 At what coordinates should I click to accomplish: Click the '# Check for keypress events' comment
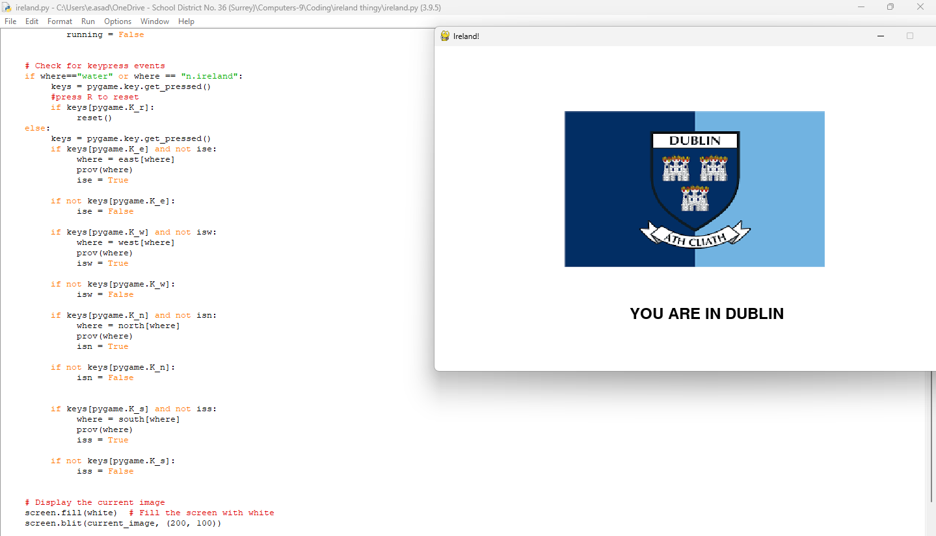pyautogui.click(x=95, y=66)
